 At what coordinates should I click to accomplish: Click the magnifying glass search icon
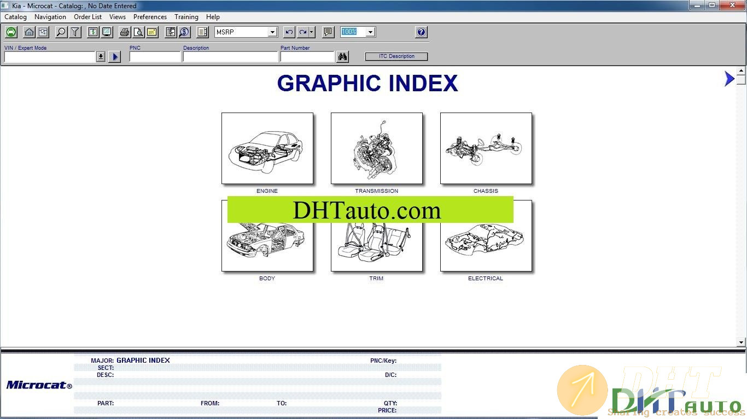click(x=61, y=32)
